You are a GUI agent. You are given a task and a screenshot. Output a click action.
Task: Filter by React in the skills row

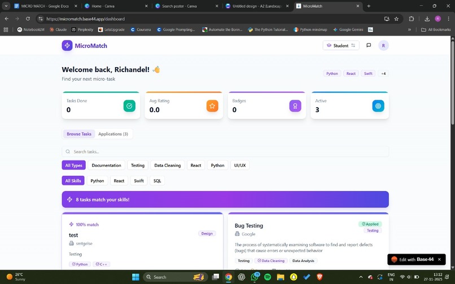pos(119,180)
